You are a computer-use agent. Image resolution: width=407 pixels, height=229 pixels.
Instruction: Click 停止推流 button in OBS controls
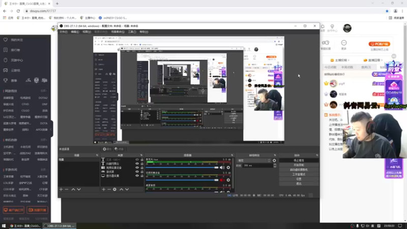coord(299,160)
